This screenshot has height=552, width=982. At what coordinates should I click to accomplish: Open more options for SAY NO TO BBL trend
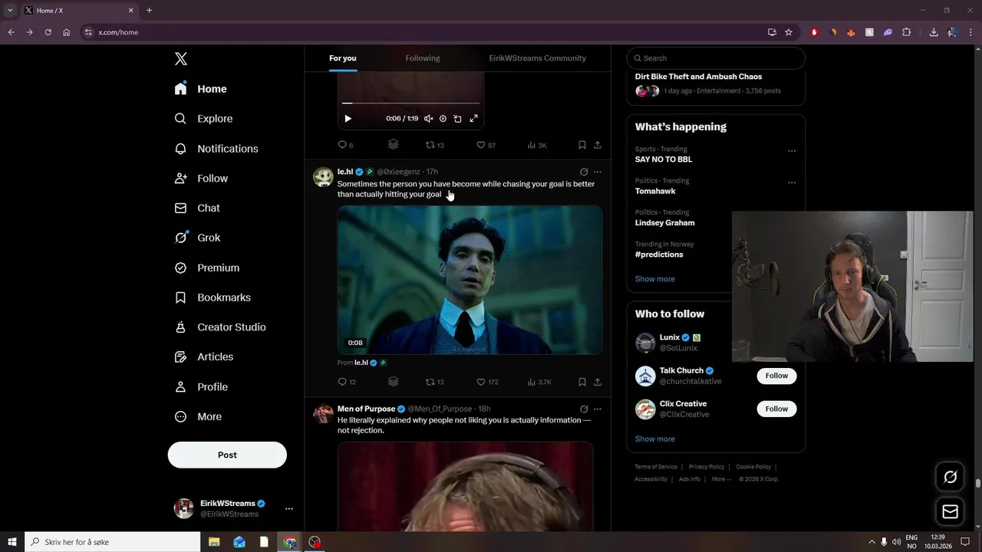coord(792,151)
